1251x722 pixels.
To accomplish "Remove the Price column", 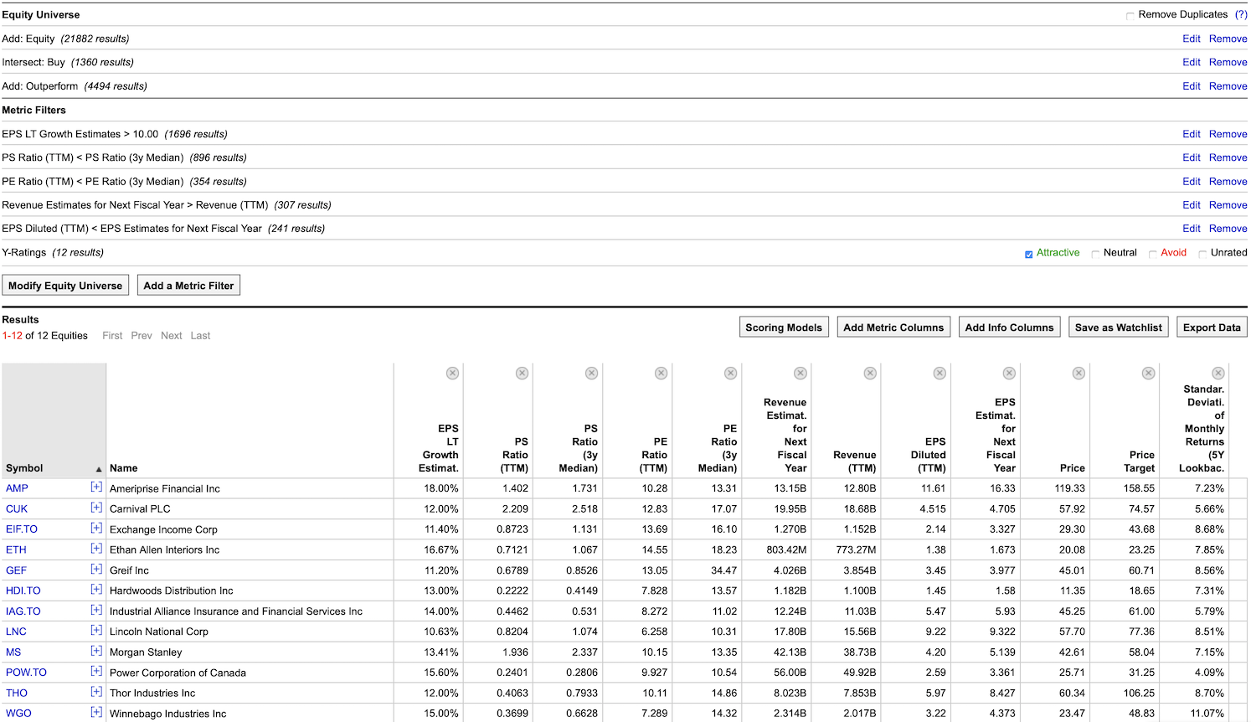I will 1079,373.
